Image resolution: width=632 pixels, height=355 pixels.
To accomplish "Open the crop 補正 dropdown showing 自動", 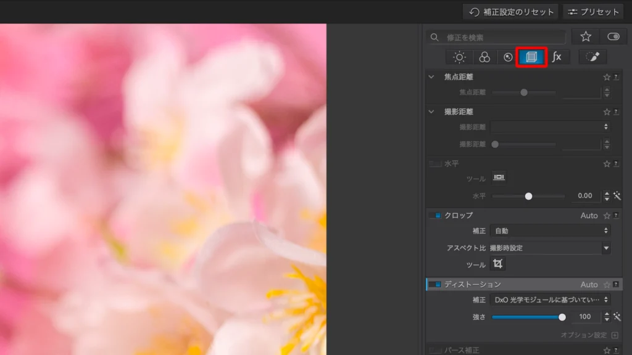I will point(551,231).
